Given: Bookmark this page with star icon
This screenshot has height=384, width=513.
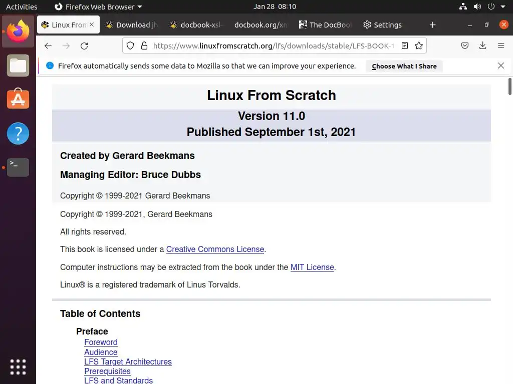Looking at the screenshot, I should pyautogui.click(x=419, y=45).
